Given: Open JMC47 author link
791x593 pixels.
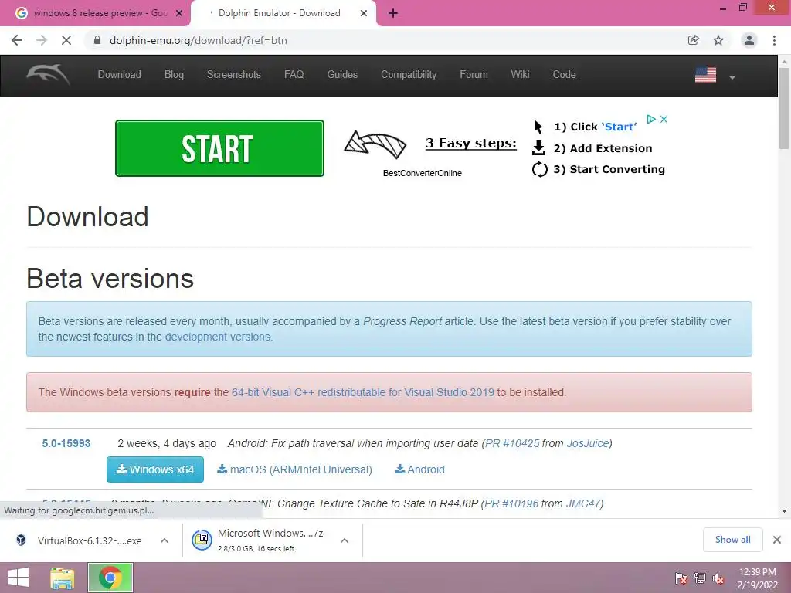Looking at the screenshot, I should 583,503.
